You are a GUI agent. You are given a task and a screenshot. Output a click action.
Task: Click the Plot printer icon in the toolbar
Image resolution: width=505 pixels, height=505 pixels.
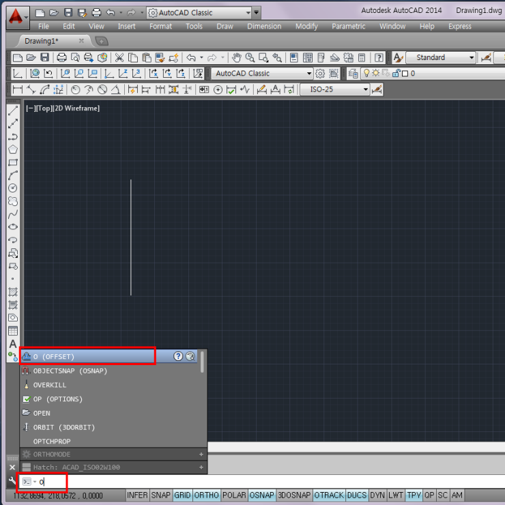pos(61,57)
